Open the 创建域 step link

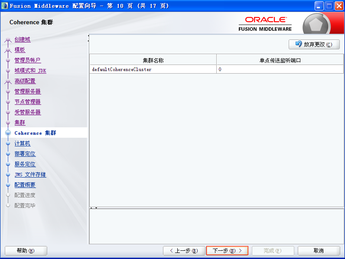(23, 39)
